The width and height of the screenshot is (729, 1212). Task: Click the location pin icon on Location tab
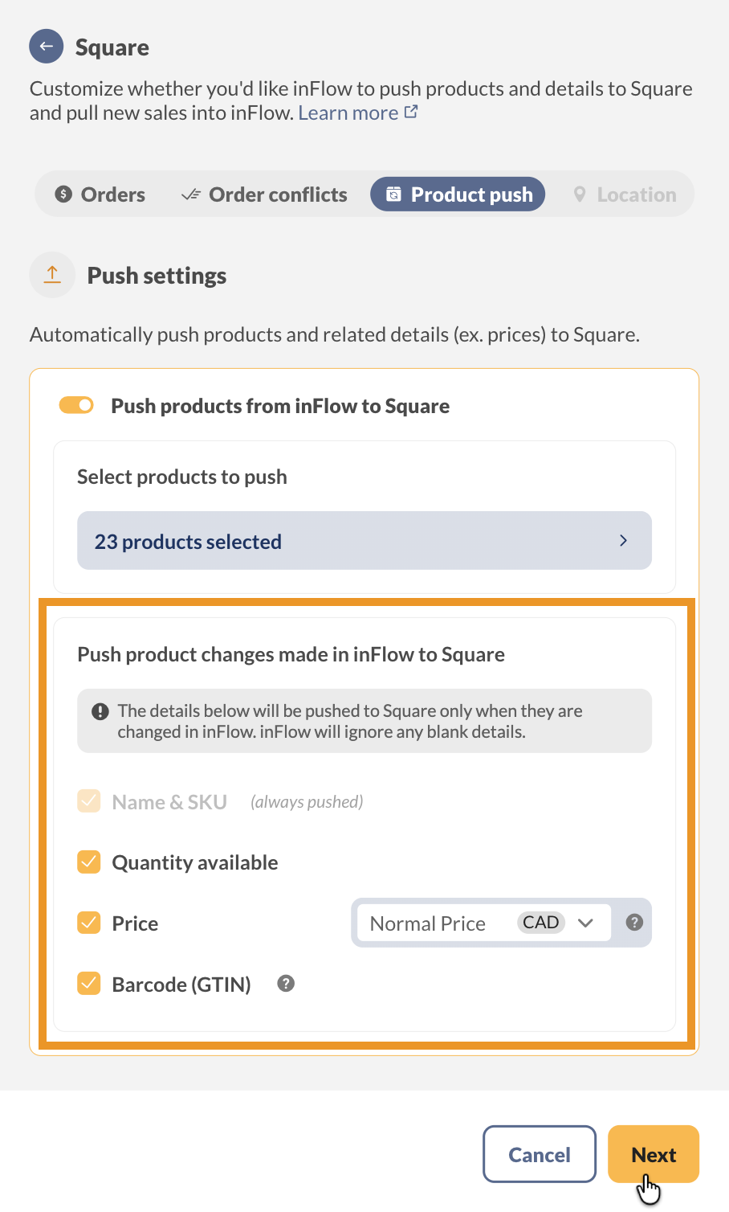pyautogui.click(x=580, y=194)
